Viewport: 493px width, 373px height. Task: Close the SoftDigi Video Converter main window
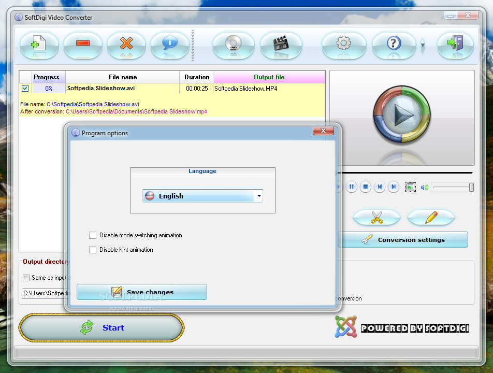[x=468, y=15]
